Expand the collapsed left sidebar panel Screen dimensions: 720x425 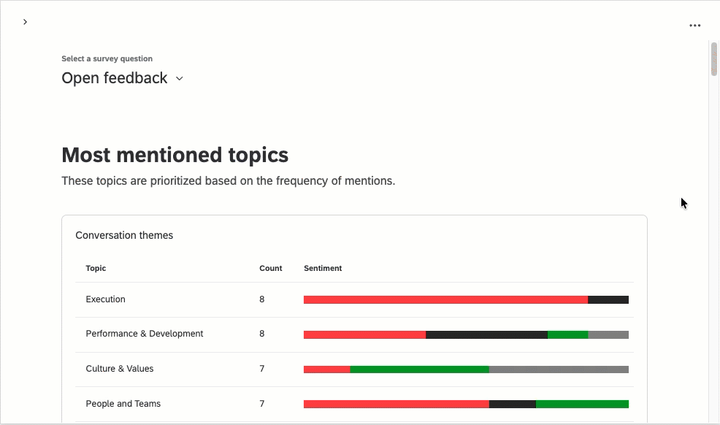point(25,21)
